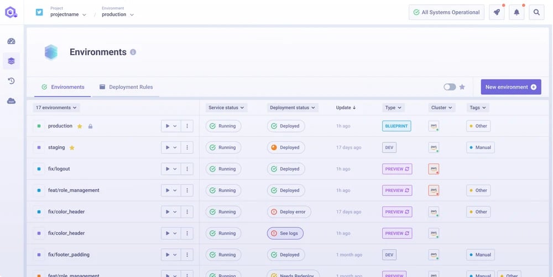Open three-dot menu for production row
Image resolution: width=553 pixels, height=277 pixels.
click(x=187, y=126)
